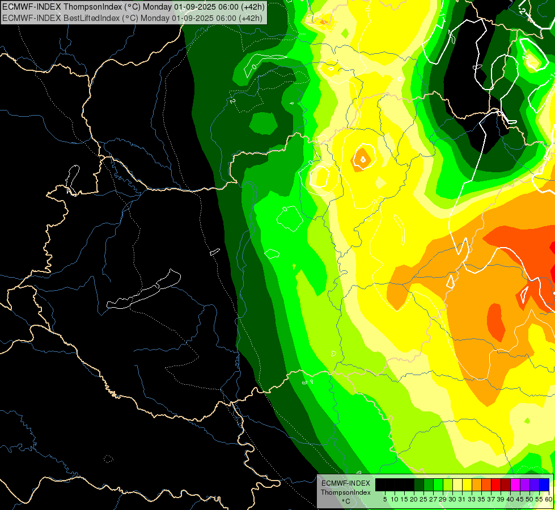Select the lime 29–30 legend swatch

coord(448,484)
